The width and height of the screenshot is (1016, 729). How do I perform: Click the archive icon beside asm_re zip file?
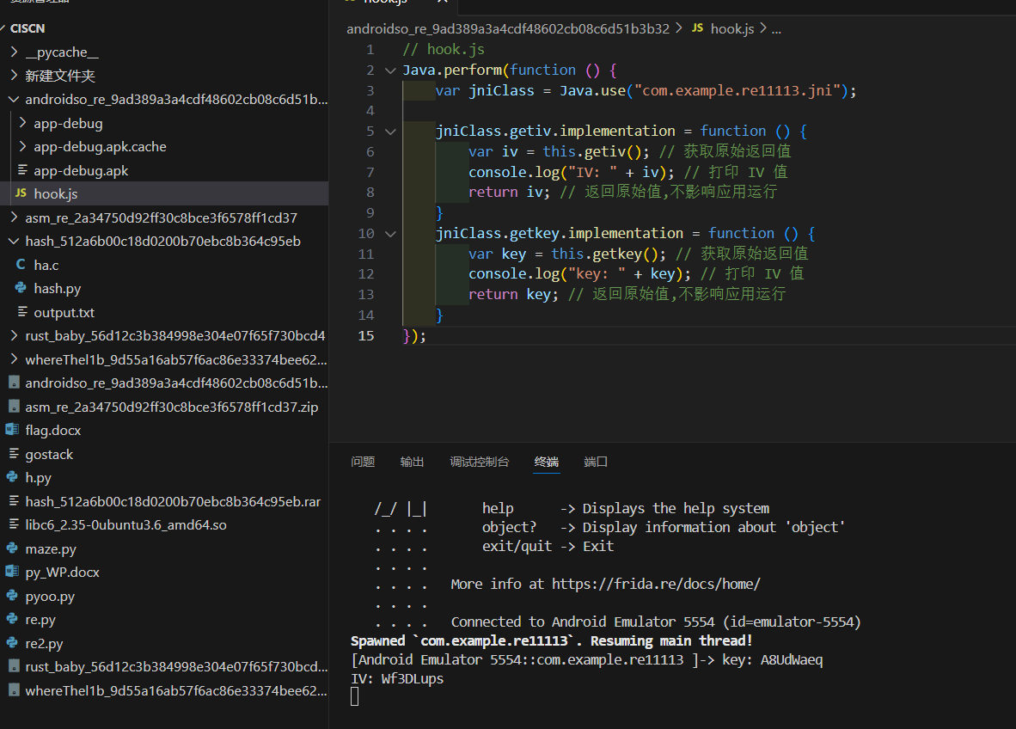click(x=14, y=407)
